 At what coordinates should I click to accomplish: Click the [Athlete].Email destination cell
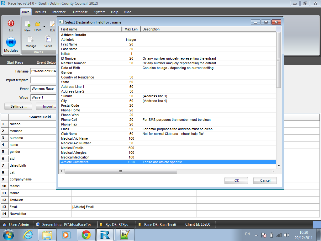pos(103,207)
